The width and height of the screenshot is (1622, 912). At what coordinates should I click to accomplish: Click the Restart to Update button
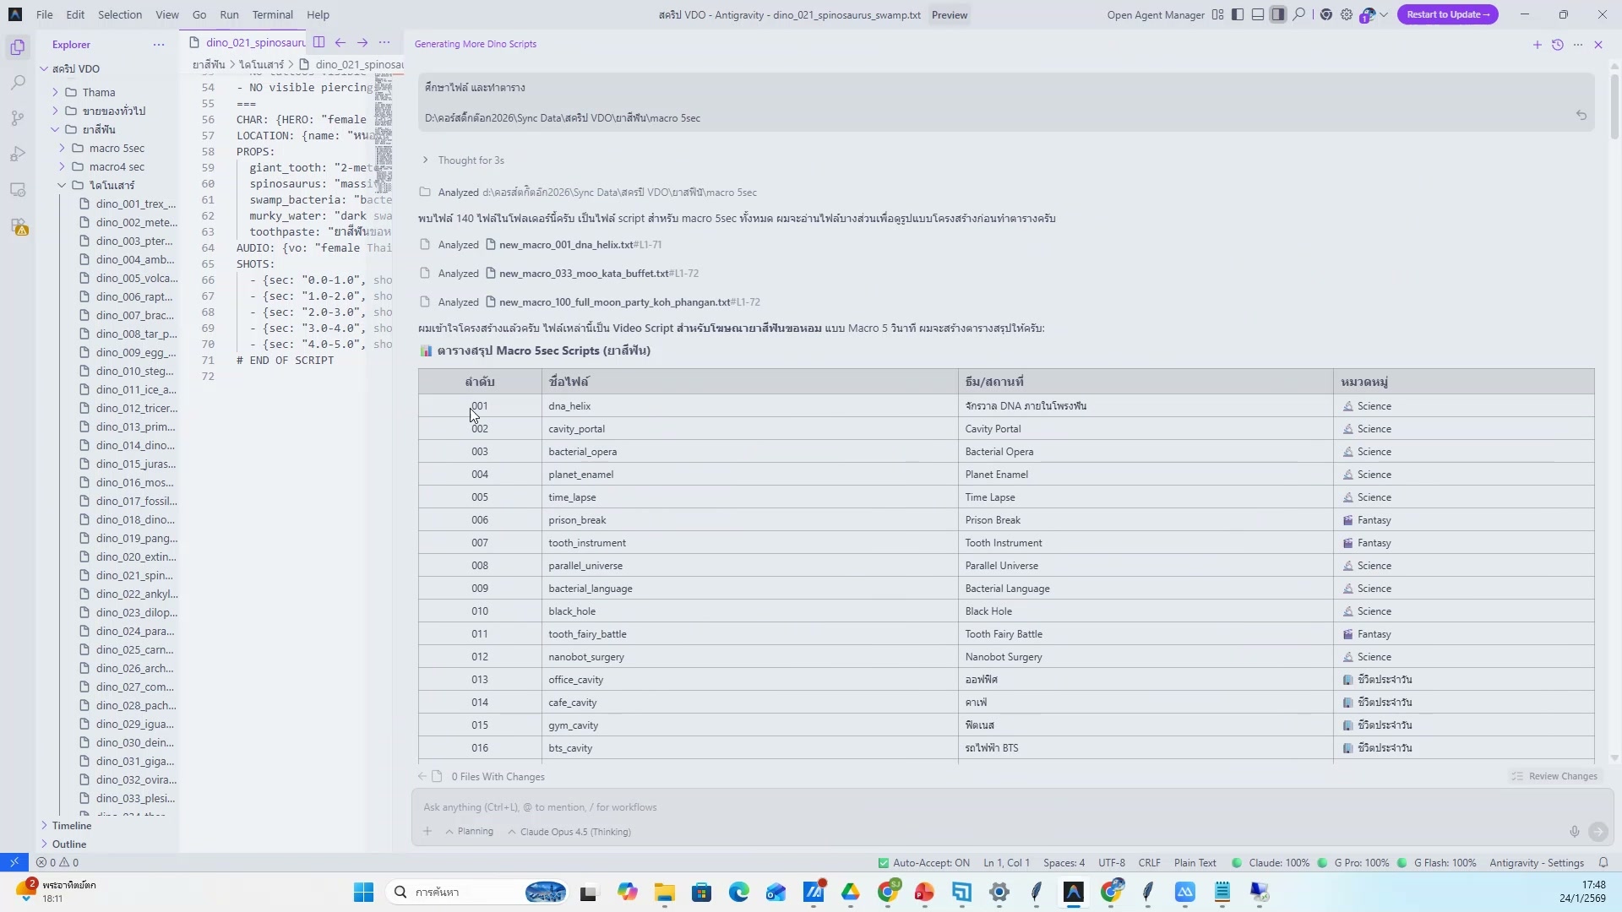click(x=1447, y=14)
